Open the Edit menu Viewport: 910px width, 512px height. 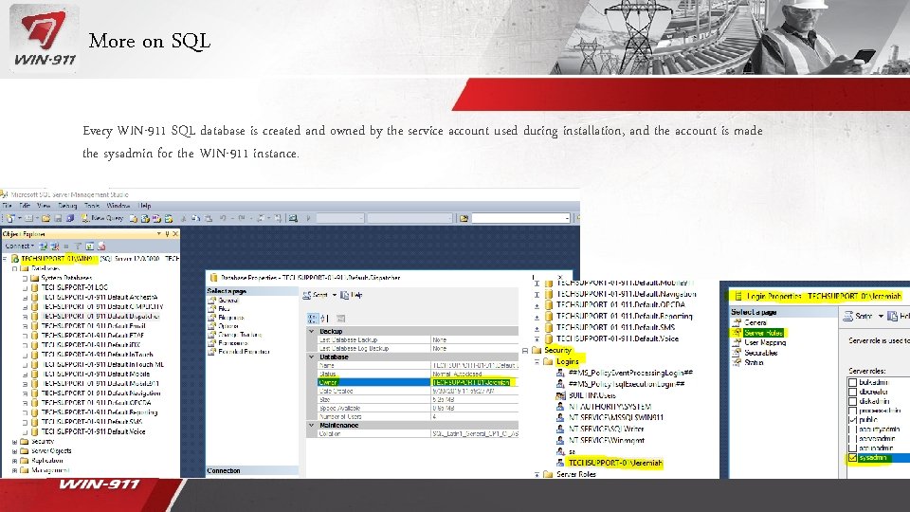pos(25,206)
